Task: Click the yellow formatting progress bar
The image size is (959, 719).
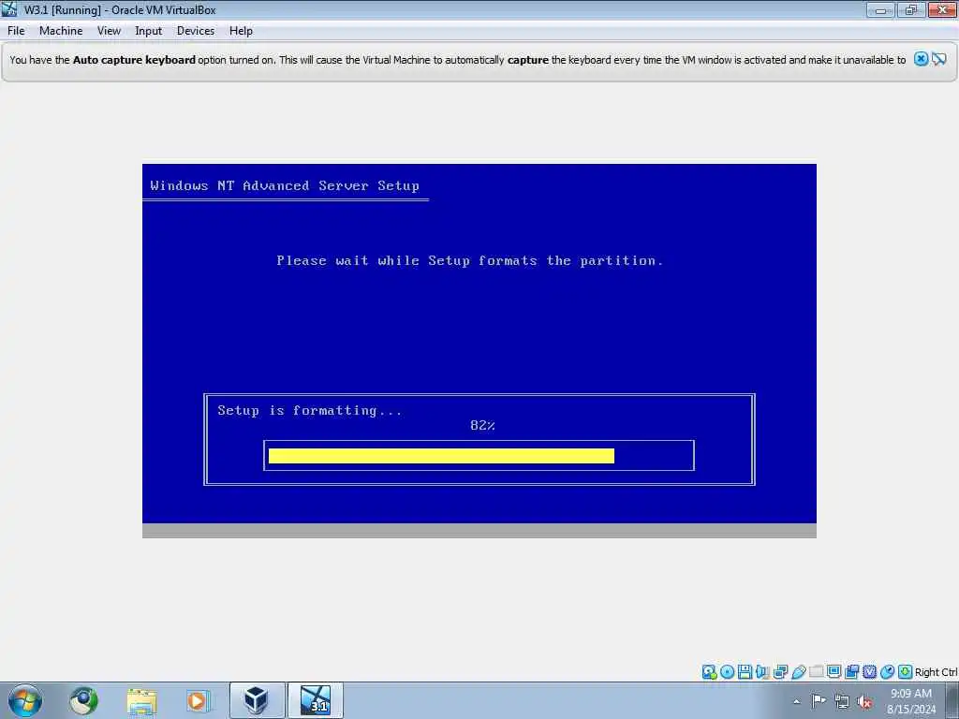Action: (441, 456)
